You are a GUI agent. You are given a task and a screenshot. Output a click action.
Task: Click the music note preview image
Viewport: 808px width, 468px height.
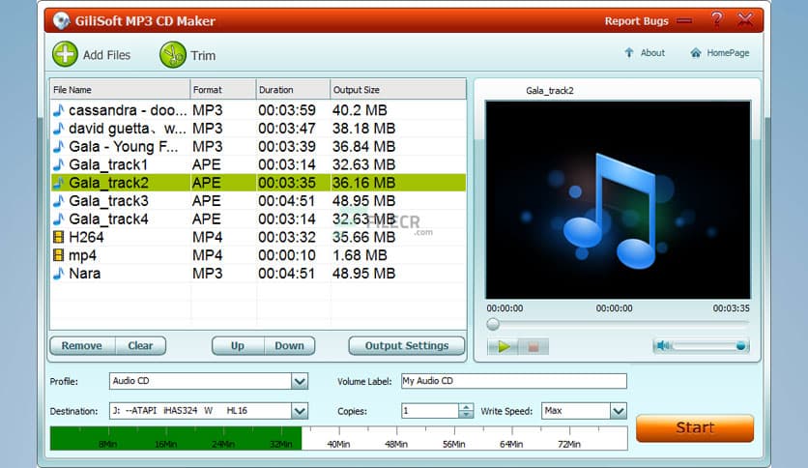pyautogui.click(x=618, y=200)
